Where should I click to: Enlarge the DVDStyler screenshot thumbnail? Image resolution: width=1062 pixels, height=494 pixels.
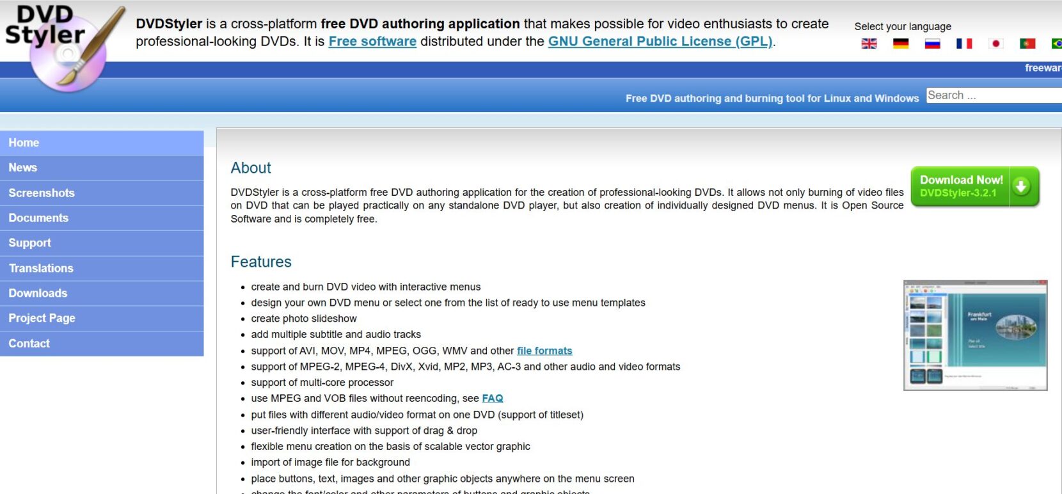pyautogui.click(x=975, y=335)
